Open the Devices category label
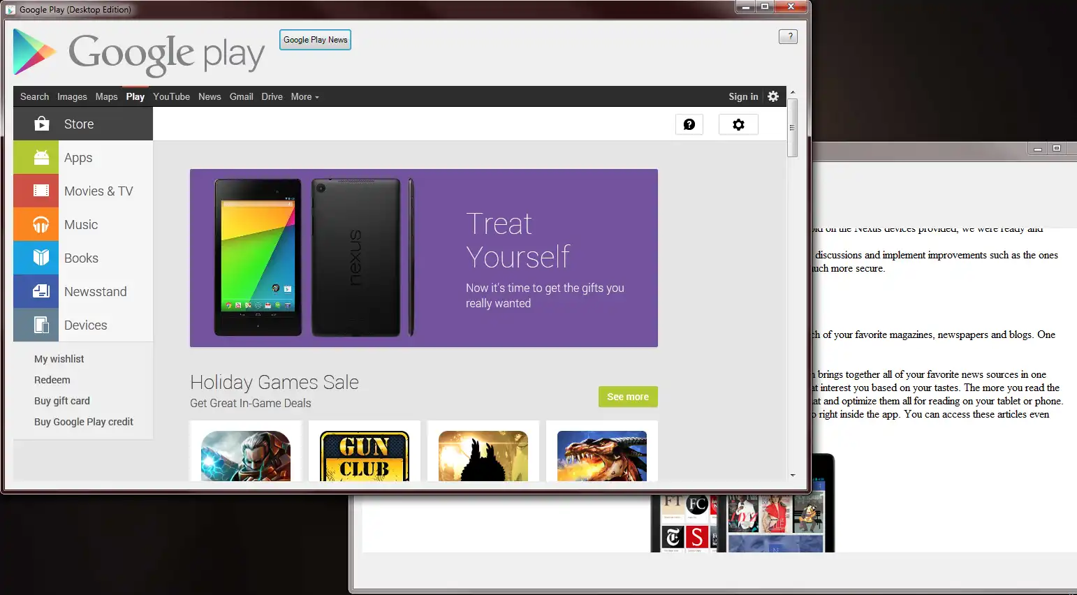Screen dimensions: 1077x595 [x=86, y=325]
